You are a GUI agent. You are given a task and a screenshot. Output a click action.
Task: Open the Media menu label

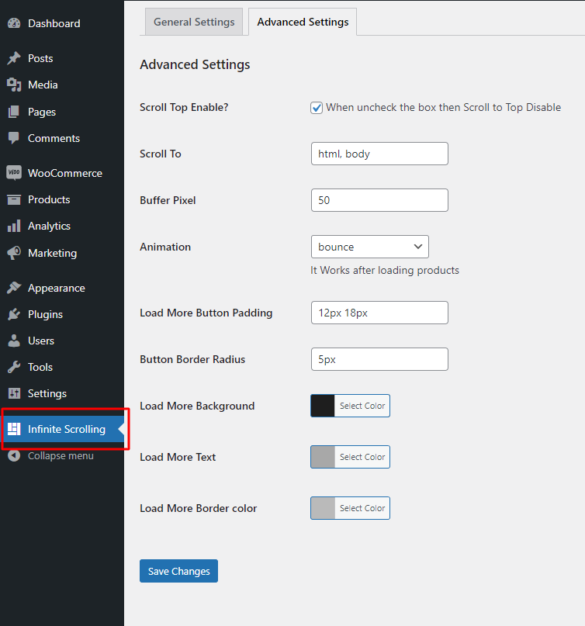(x=43, y=85)
